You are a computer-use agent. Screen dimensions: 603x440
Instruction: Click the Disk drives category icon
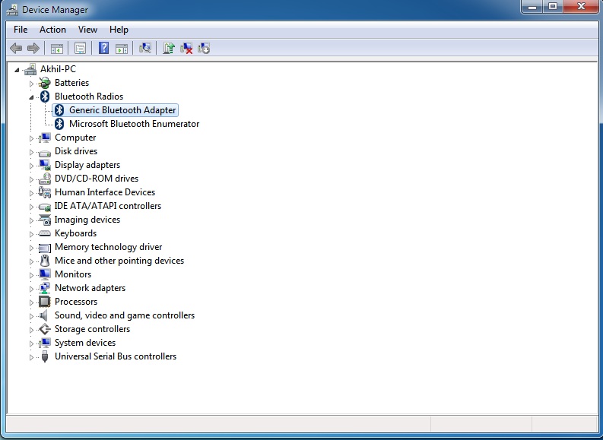point(45,152)
